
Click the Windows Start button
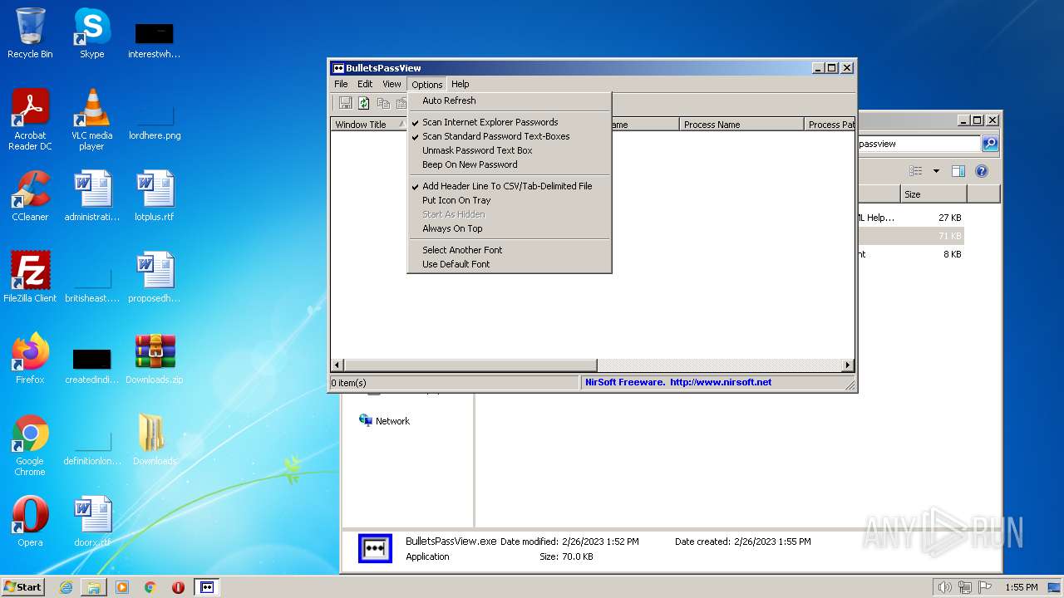pyautogui.click(x=22, y=587)
